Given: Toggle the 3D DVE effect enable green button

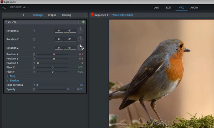Looking at the screenshot, I should [x=83, y=22].
